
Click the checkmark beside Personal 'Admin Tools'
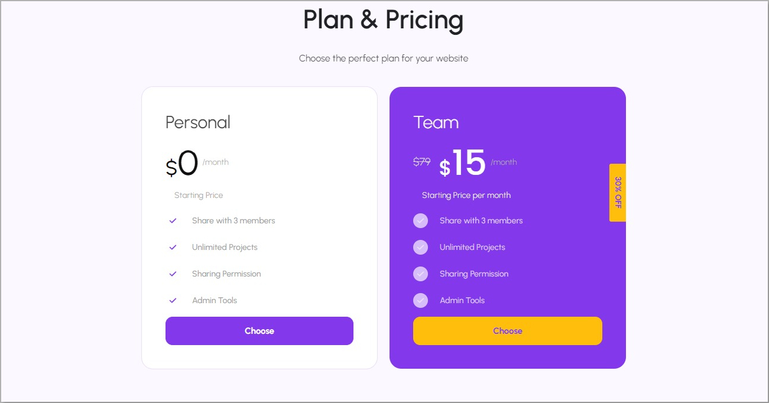click(173, 300)
